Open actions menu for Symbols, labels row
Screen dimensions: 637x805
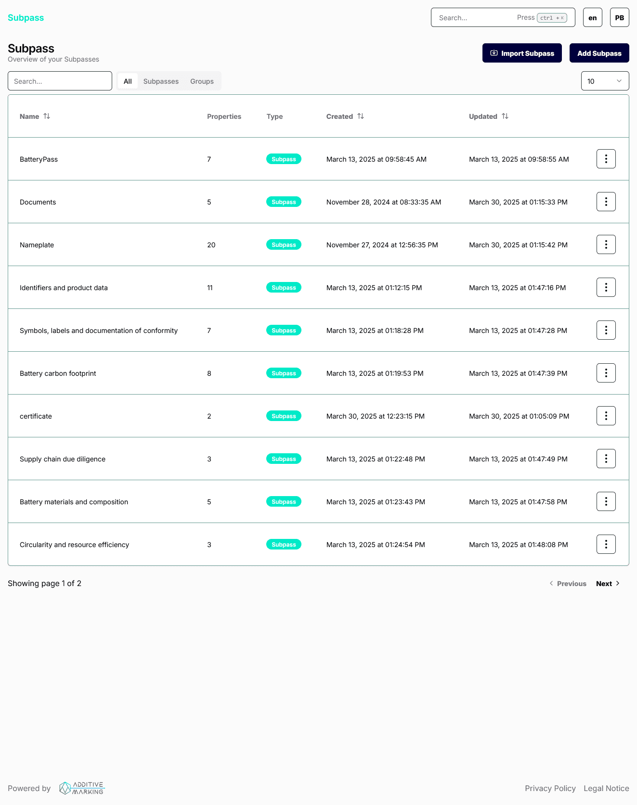[x=606, y=330]
